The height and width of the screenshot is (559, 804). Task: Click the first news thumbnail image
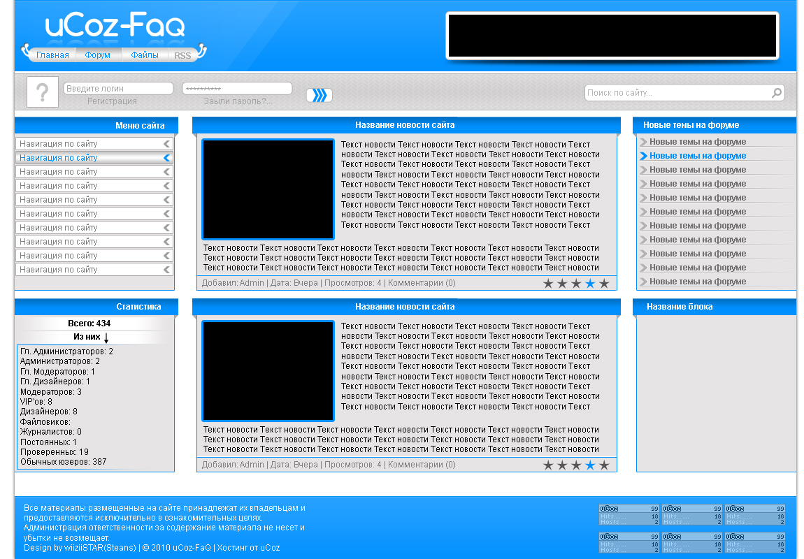click(x=268, y=189)
